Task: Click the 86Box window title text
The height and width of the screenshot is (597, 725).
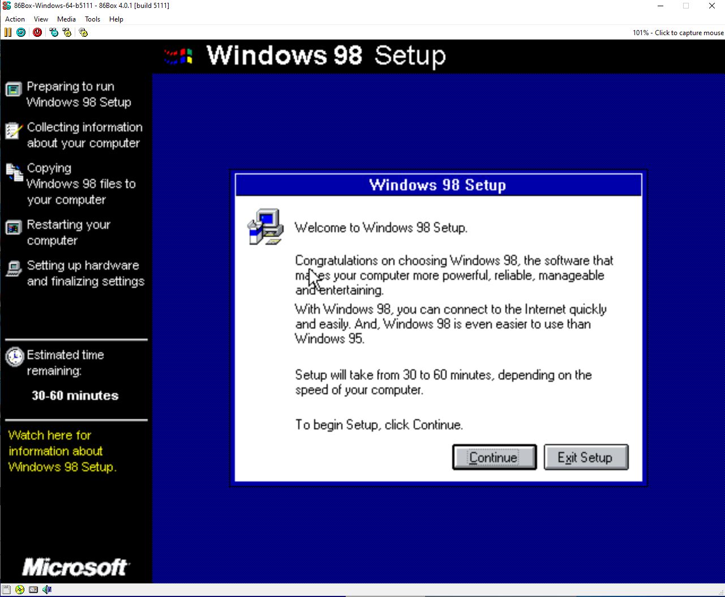Action: [x=92, y=6]
